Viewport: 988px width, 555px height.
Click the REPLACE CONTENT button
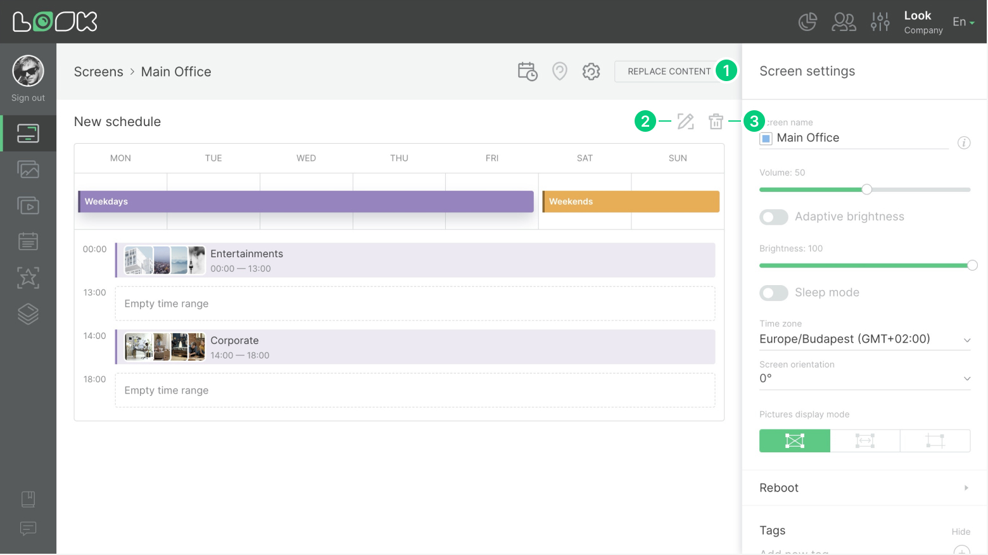click(669, 71)
